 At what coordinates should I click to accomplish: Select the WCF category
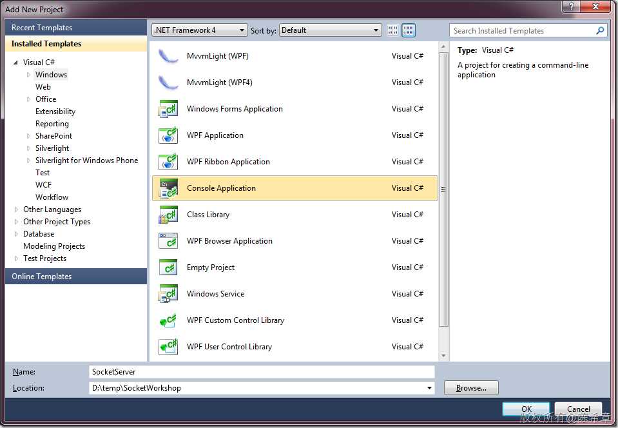43,185
